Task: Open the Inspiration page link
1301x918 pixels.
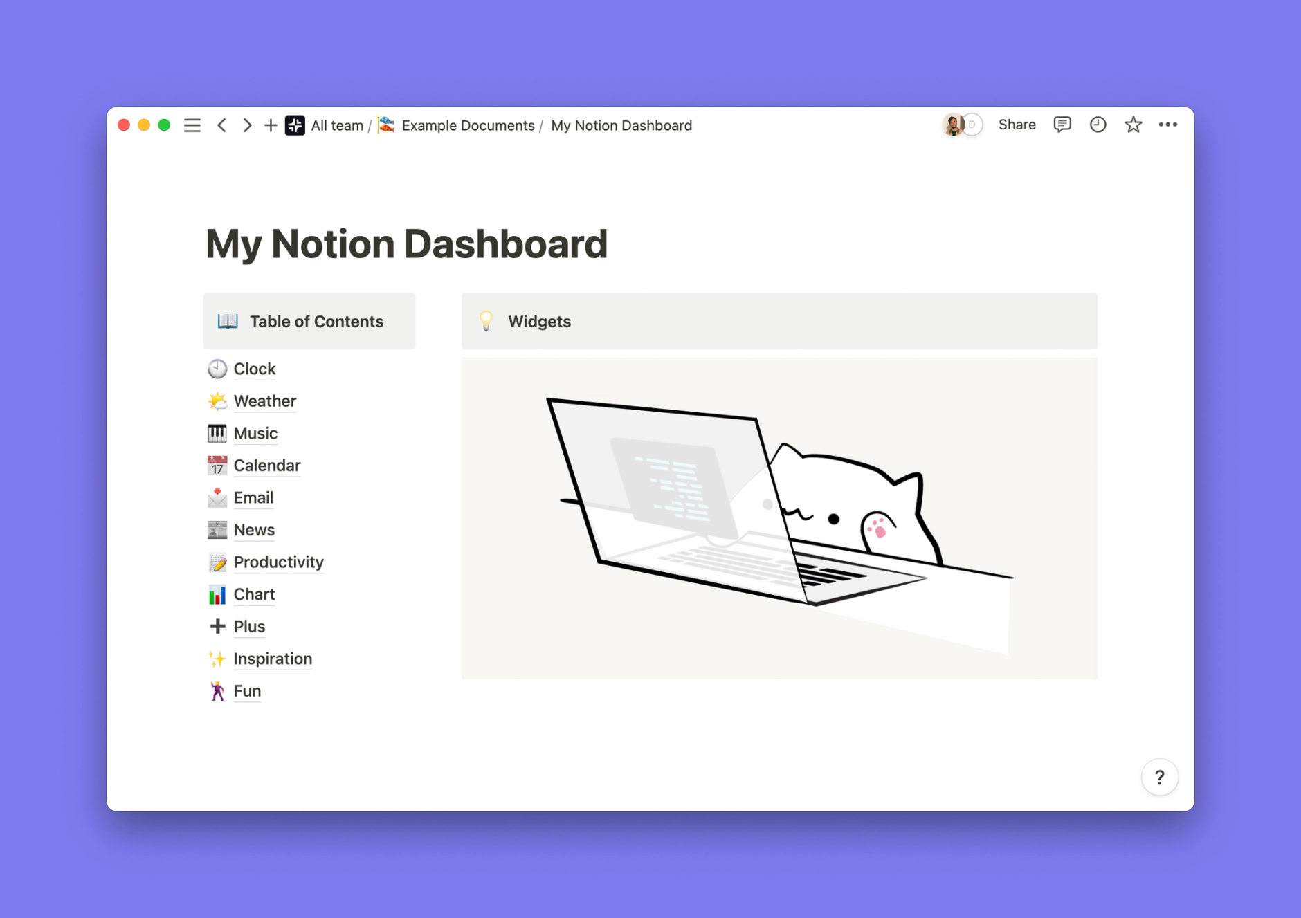Action: click(x=273, y=659)
